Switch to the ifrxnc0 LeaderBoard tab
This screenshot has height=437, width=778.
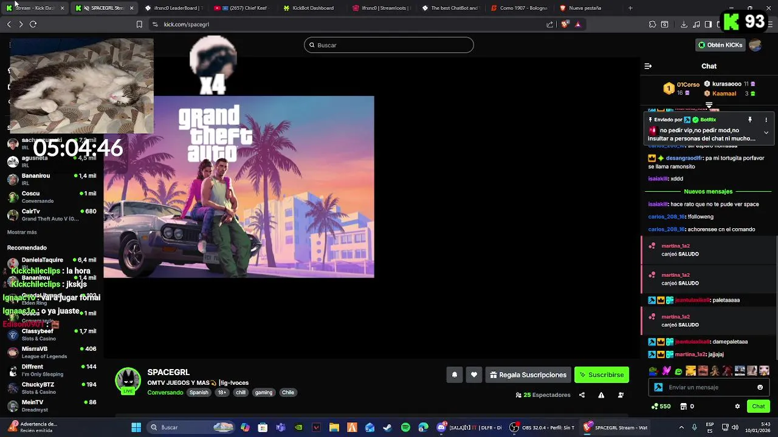click(174, 8)
